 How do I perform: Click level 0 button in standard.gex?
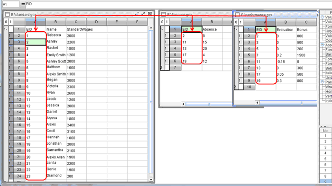[x=6, y=22]
